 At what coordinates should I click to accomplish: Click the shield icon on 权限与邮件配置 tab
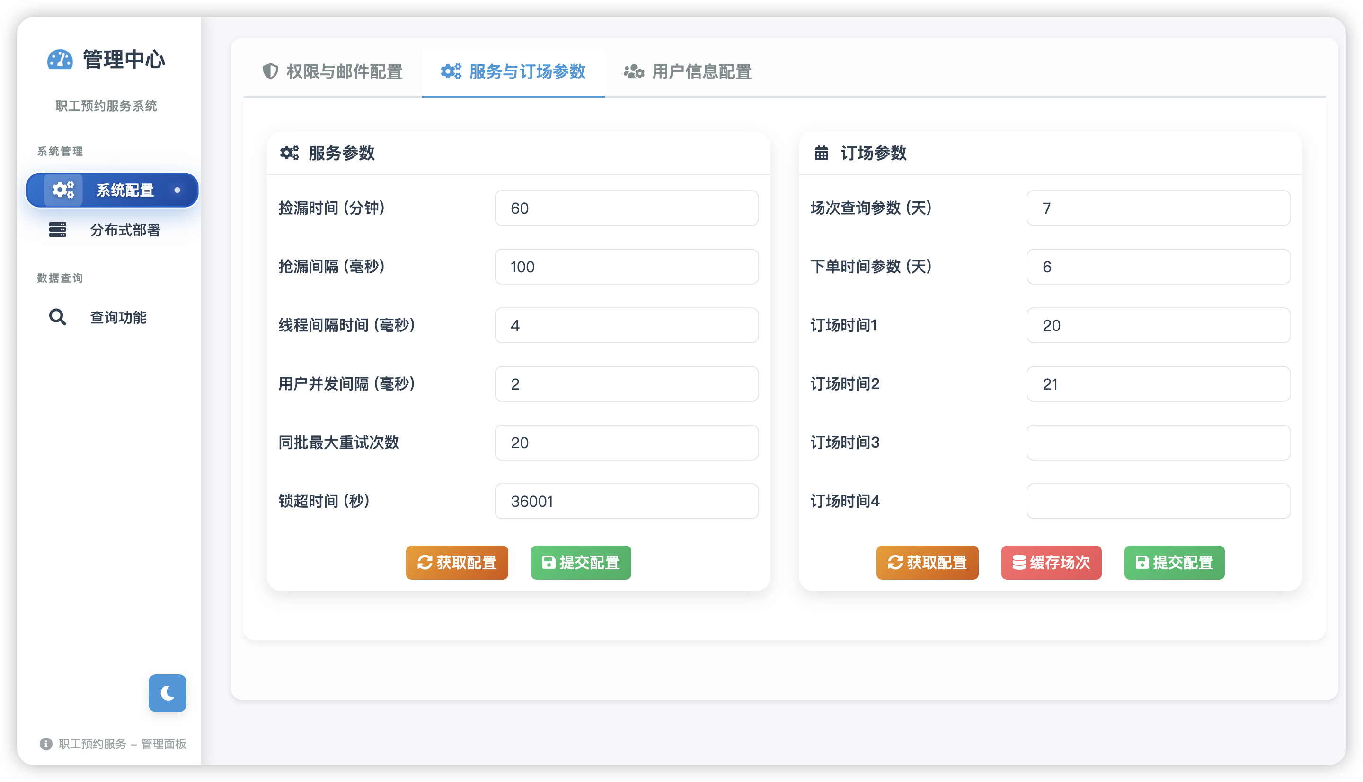(x=270, y=71)
